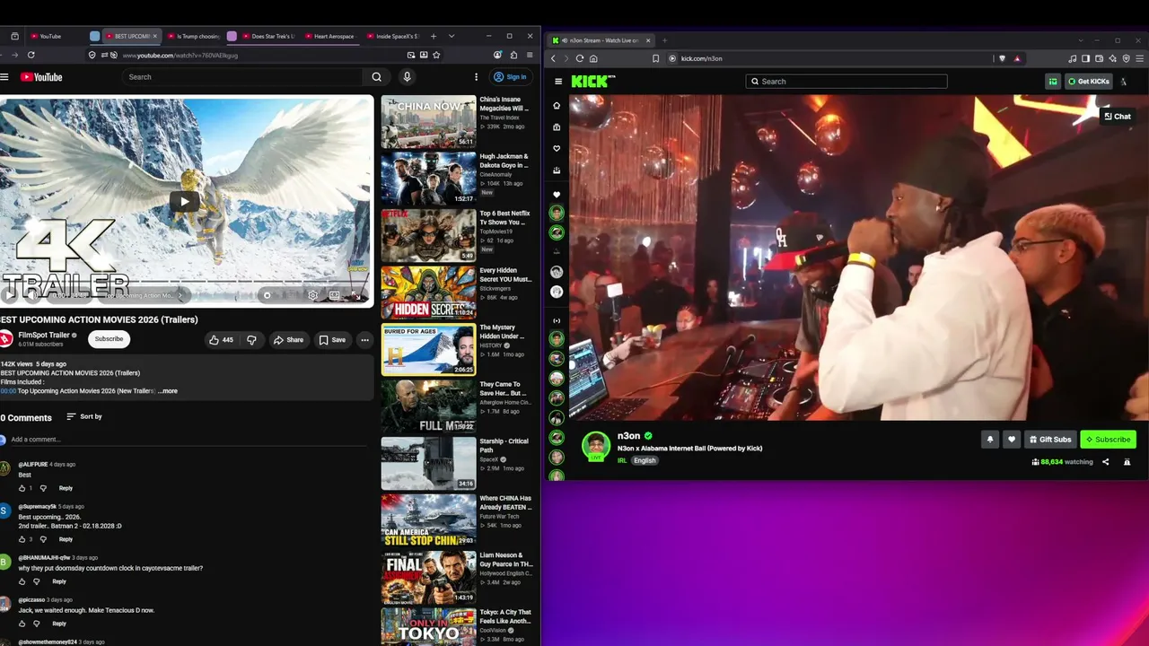This screenshot has width=1149, height=646.
Task: Click the Add a comment field
Action: coord(187,440)
